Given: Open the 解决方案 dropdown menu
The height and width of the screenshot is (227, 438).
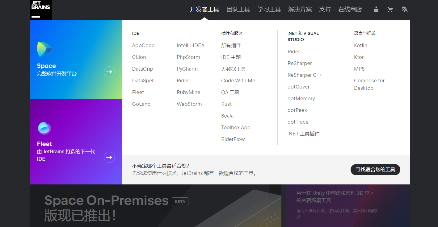Looking at the screenshot, I should [x=300, y=9].
